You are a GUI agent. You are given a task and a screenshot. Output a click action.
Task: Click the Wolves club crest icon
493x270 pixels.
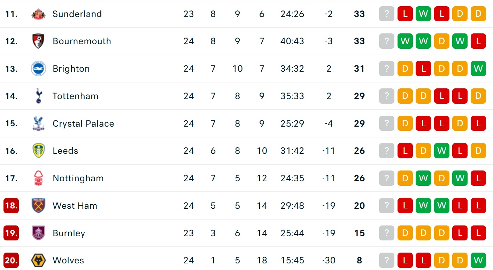click(x=38, y=260)
